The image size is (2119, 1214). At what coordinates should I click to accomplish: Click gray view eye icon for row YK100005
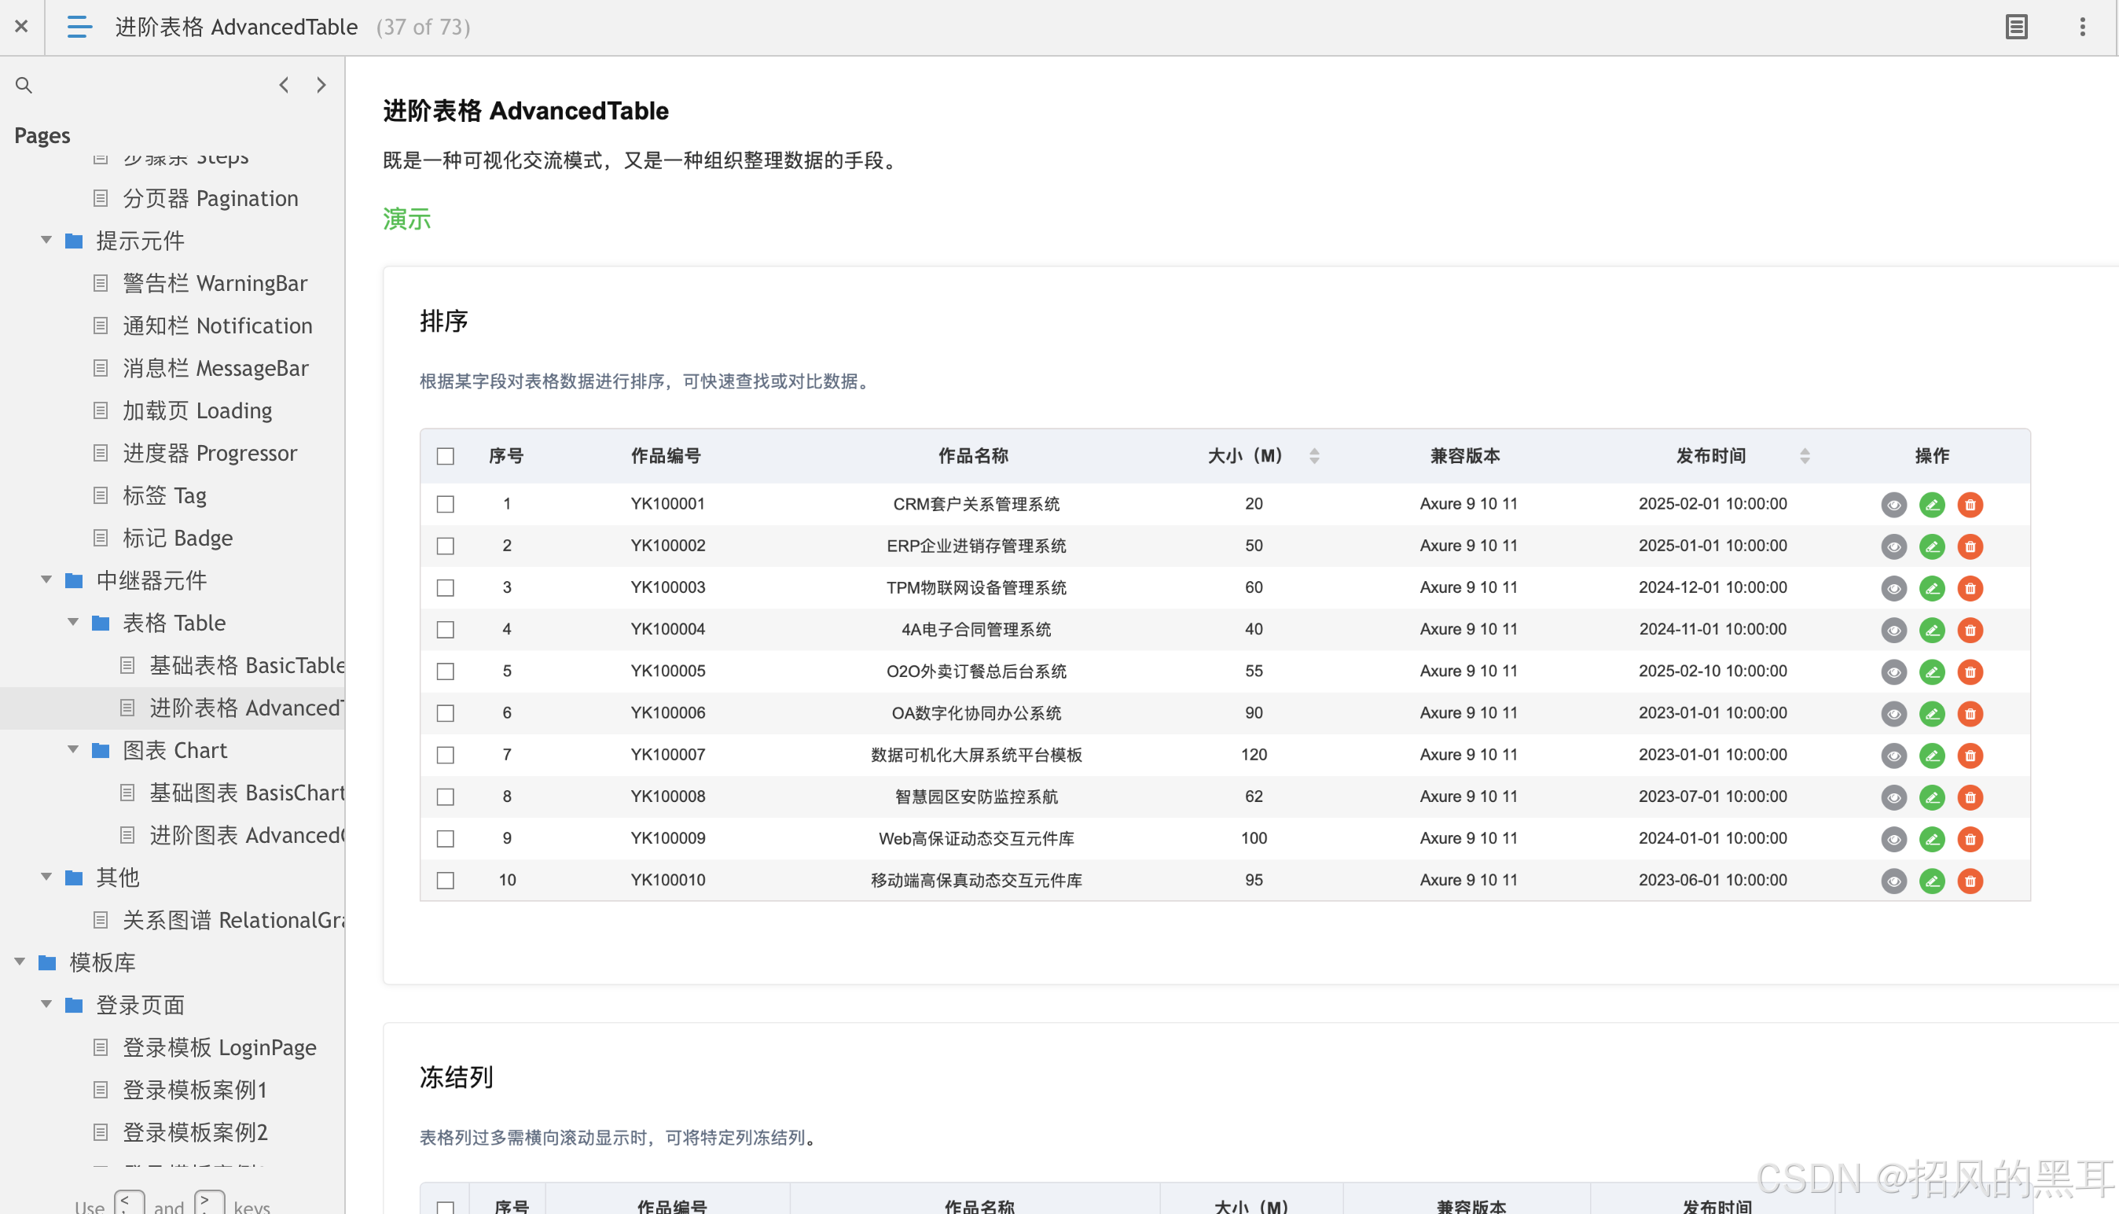tap(1893, 671)
